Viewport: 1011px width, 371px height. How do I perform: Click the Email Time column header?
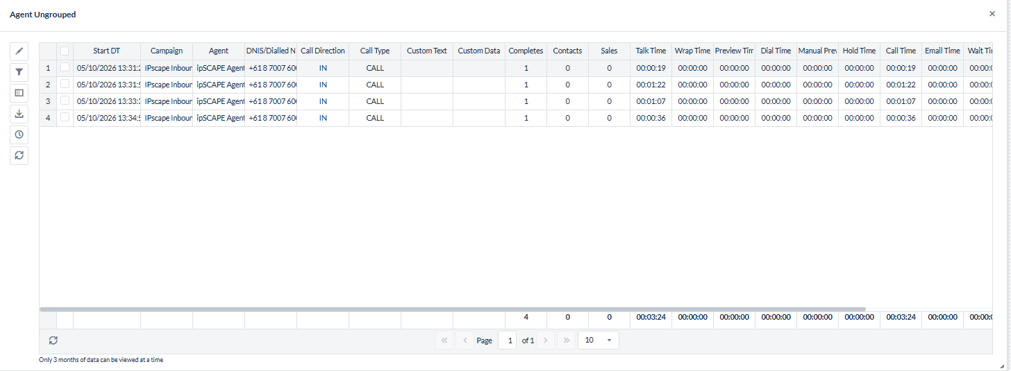coord(942,51)
